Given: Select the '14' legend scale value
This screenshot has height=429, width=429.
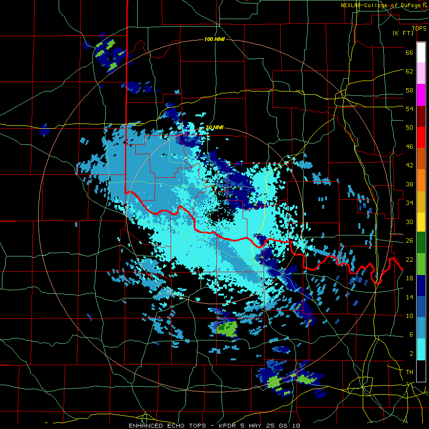Looking at the screenshot, I should pos(409,297).
